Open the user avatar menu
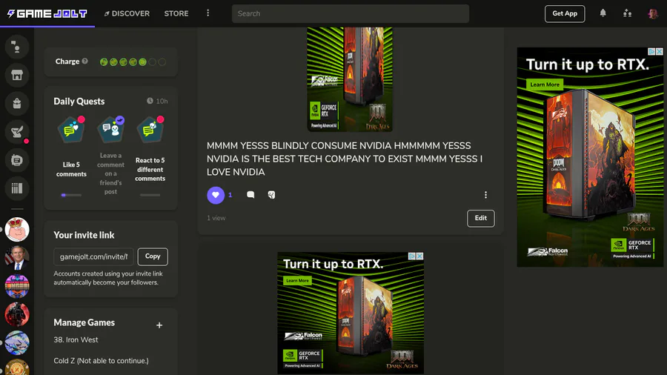 pyautogui.click(x=653, y=13)
